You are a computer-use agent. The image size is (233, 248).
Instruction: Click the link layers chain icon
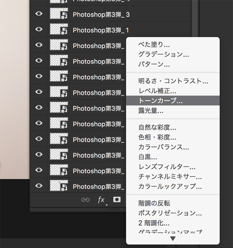pyautogui.click(x=85, y=200)
